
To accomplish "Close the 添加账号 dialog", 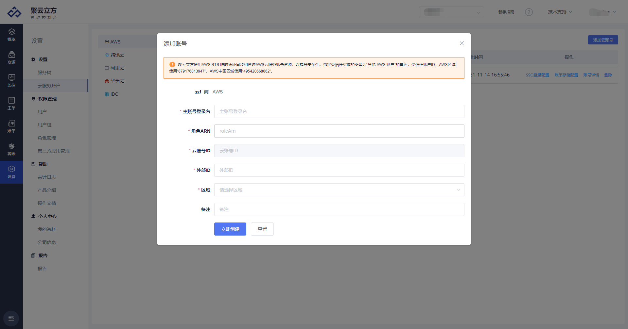I will point(462,43).
